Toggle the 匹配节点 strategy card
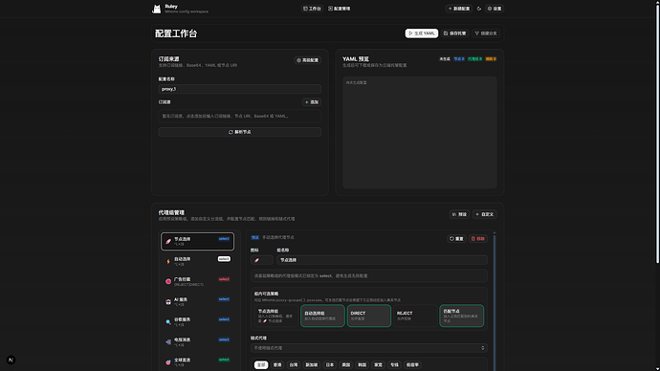Image resolution: width=660 pixels, height=371 pixels. [461, 316]
